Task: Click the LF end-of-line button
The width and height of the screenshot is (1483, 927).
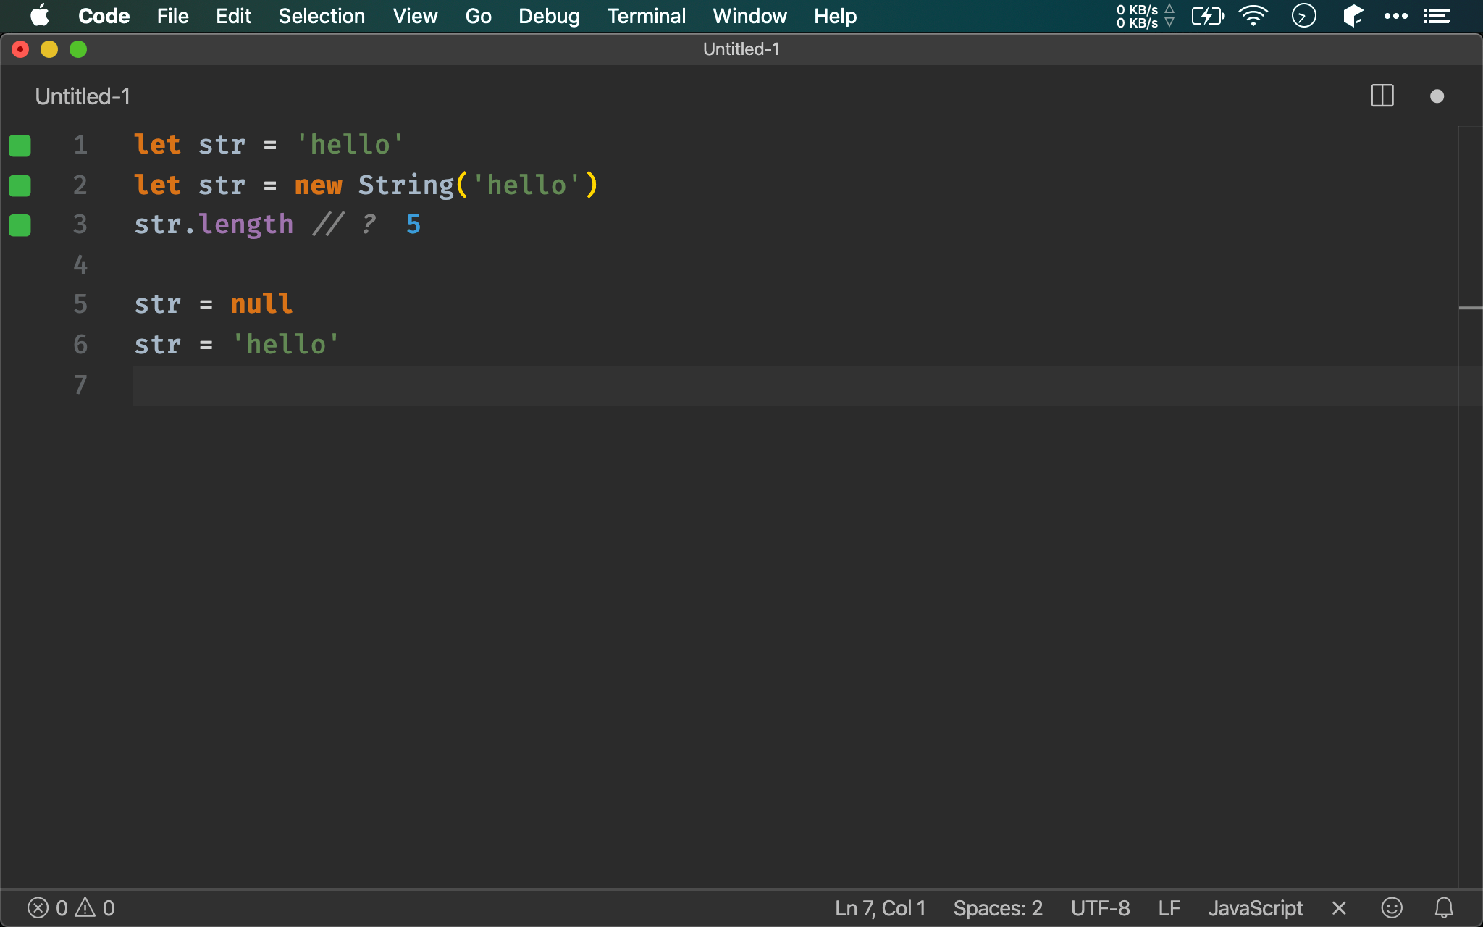Action: click(1169, 907)
